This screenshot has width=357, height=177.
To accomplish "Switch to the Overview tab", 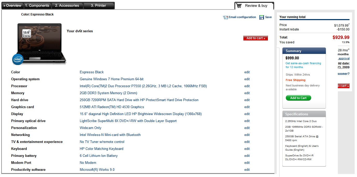I will coord(12,5).
